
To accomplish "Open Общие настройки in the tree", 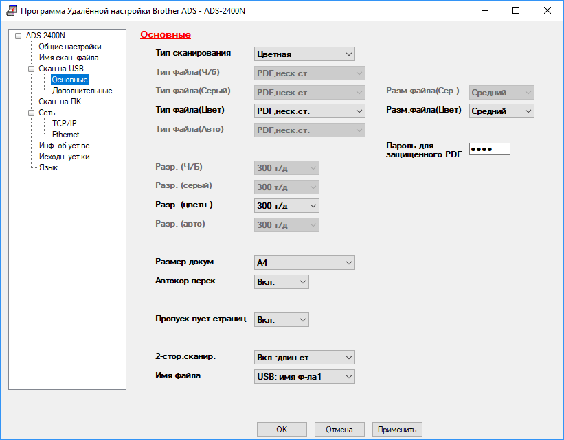I will pyautogui.click(x=70, y=47).
